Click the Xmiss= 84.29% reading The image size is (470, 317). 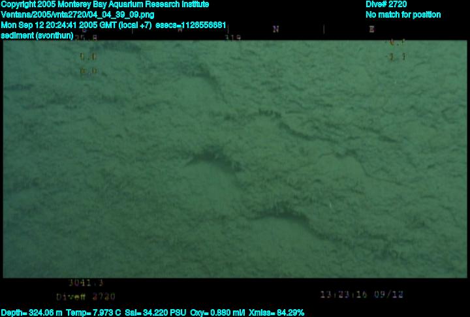click(x=276, y=312)
